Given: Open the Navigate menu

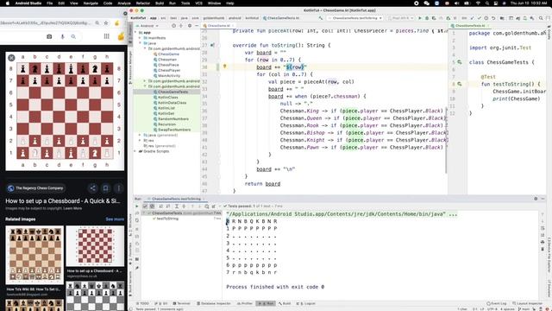Looking at the screenshot, I should [x=91, y=3].
